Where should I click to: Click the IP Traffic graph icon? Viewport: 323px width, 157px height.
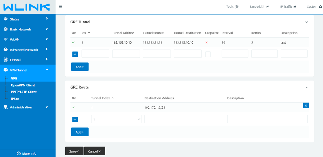pyautogui.click(x=295, y=7)
